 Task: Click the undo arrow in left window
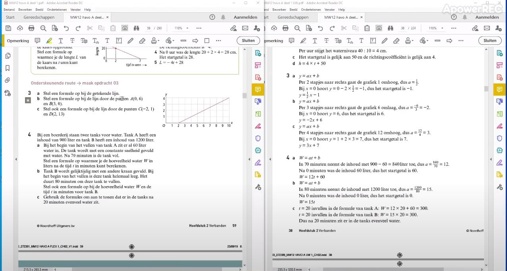(x=66, y=28)
